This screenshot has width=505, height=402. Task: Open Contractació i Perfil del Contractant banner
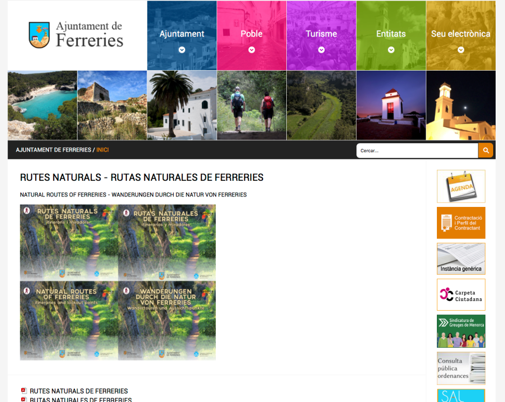(x=461, y=223)
